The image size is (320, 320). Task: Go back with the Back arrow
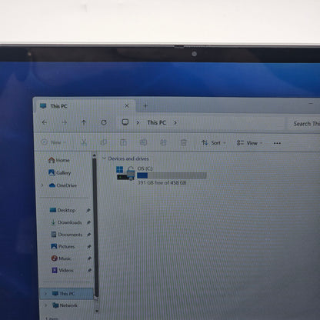pos(45,122)
